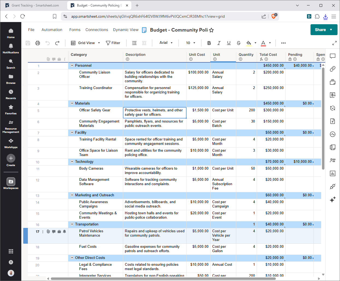This screenshot has height=281, width=340.
Task: Click the Share button
Action: pyautogui.click(x=320, y=30)
